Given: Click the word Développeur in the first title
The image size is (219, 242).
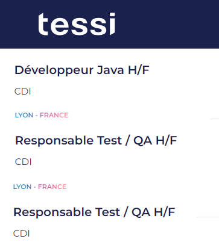Looking at the screenshot, I should coord(54,70).
